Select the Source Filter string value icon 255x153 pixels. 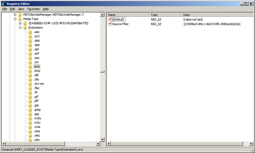click(x=110, y=24)
